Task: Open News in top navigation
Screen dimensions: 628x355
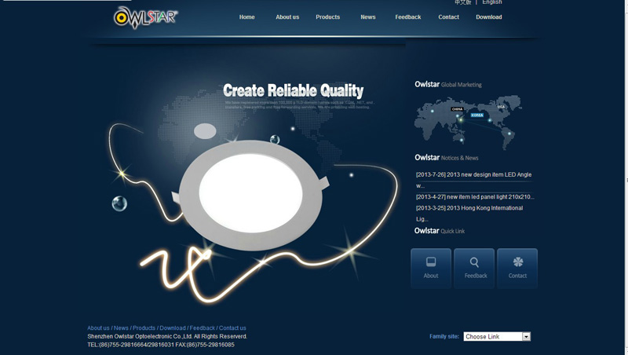Action: point(367,16)
